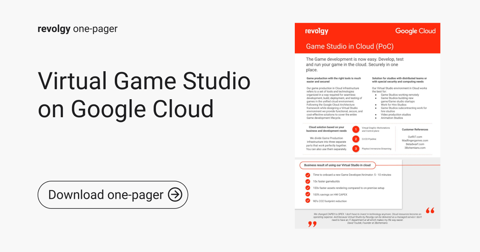Expand the Customer References section
The image size is (480, 252).
point(415,129)
